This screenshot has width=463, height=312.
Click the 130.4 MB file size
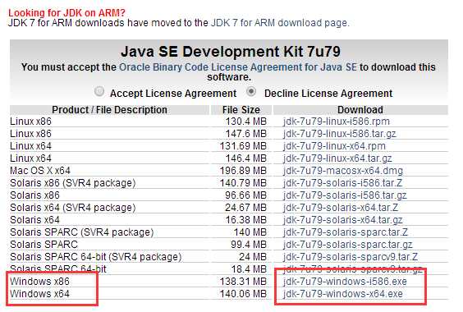(246, 122)
